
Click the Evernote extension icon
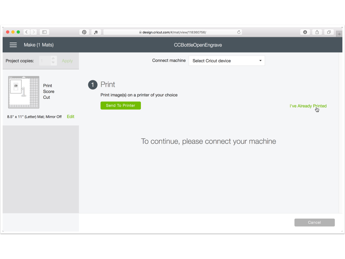pos(96,32)
